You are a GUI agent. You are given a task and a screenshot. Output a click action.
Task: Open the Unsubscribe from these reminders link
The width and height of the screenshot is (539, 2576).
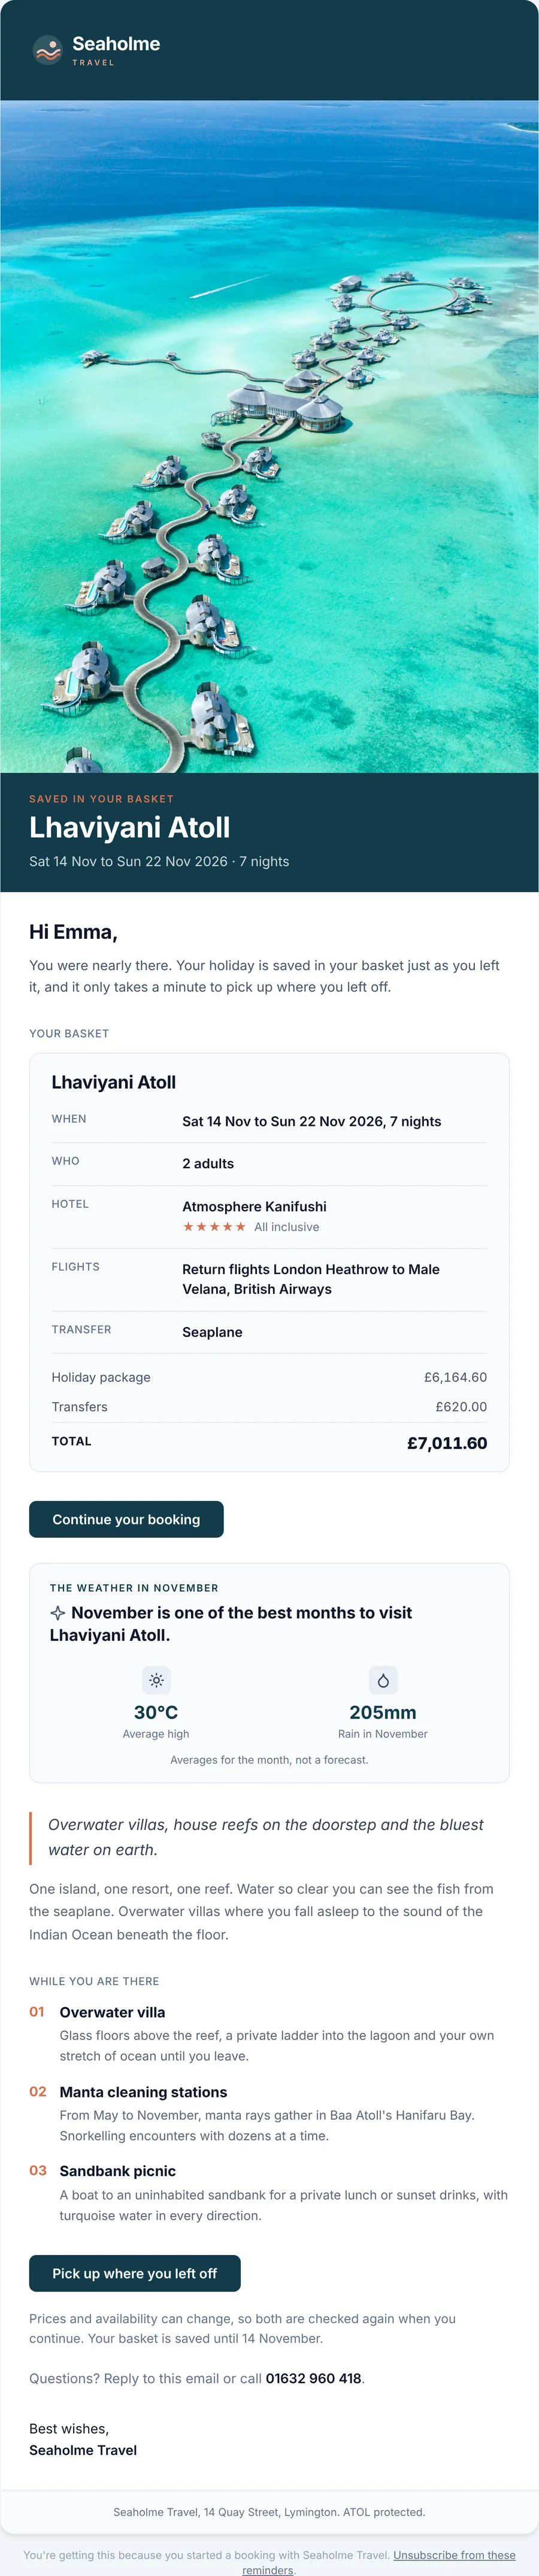(x=379, y=2562)
